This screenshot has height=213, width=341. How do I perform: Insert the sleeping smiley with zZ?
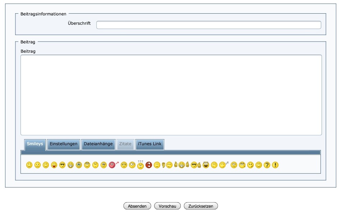pyautogui.click(x=224, y=165)
